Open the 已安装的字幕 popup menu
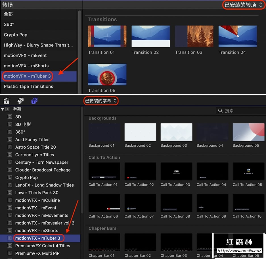 point(101,101)
